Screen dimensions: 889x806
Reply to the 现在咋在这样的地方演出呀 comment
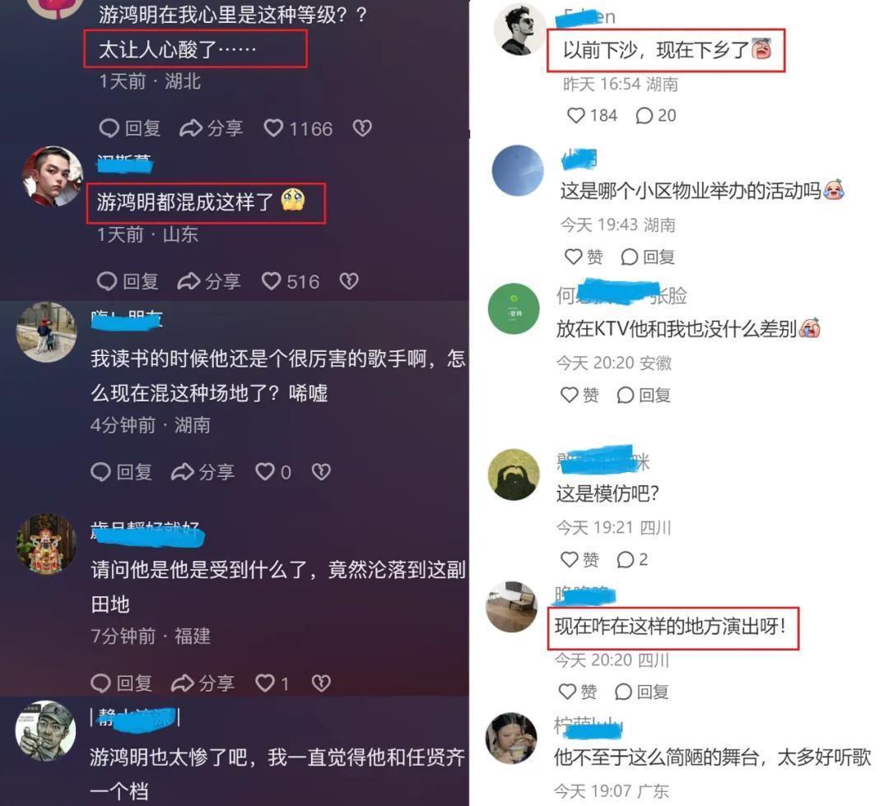tap(642, 692)
